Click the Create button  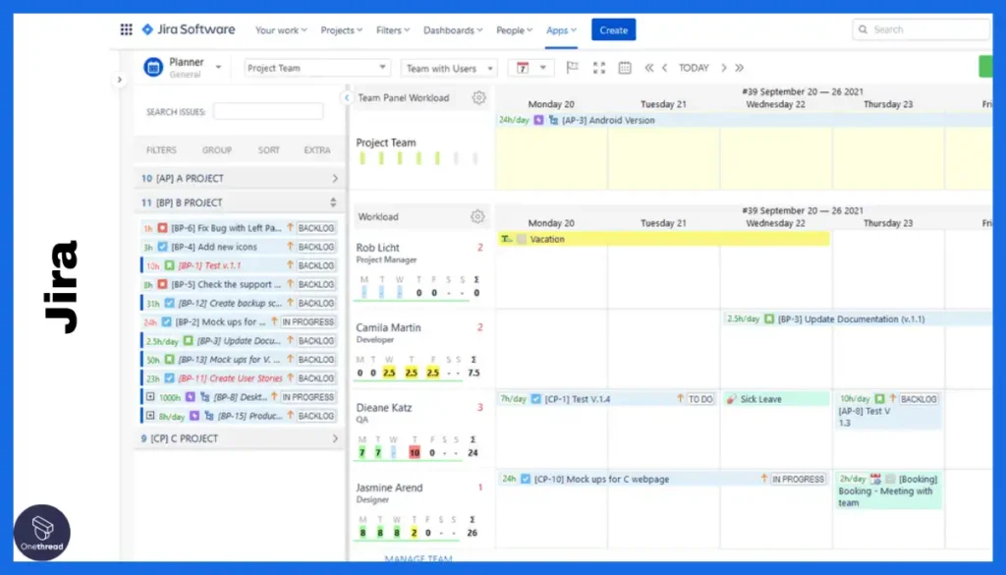pos(613,29)
